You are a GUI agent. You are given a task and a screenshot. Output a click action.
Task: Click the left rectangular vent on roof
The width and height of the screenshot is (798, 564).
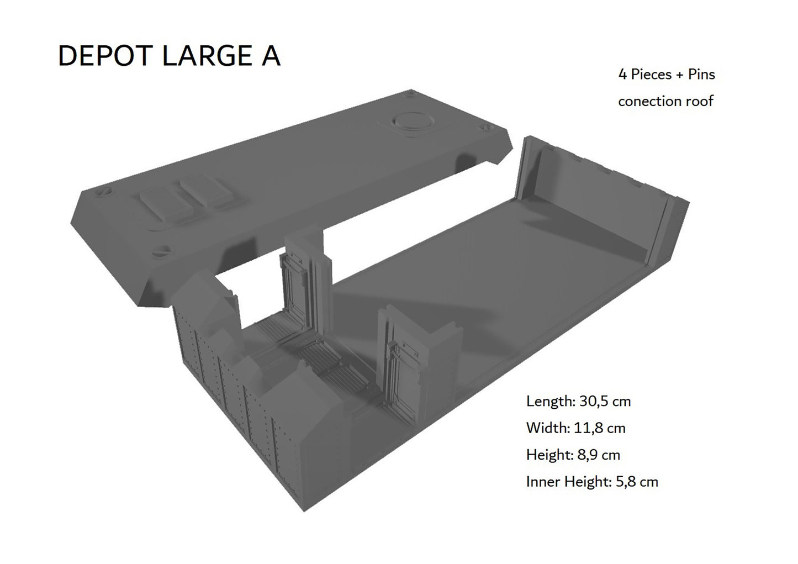(x=163, y=204)
